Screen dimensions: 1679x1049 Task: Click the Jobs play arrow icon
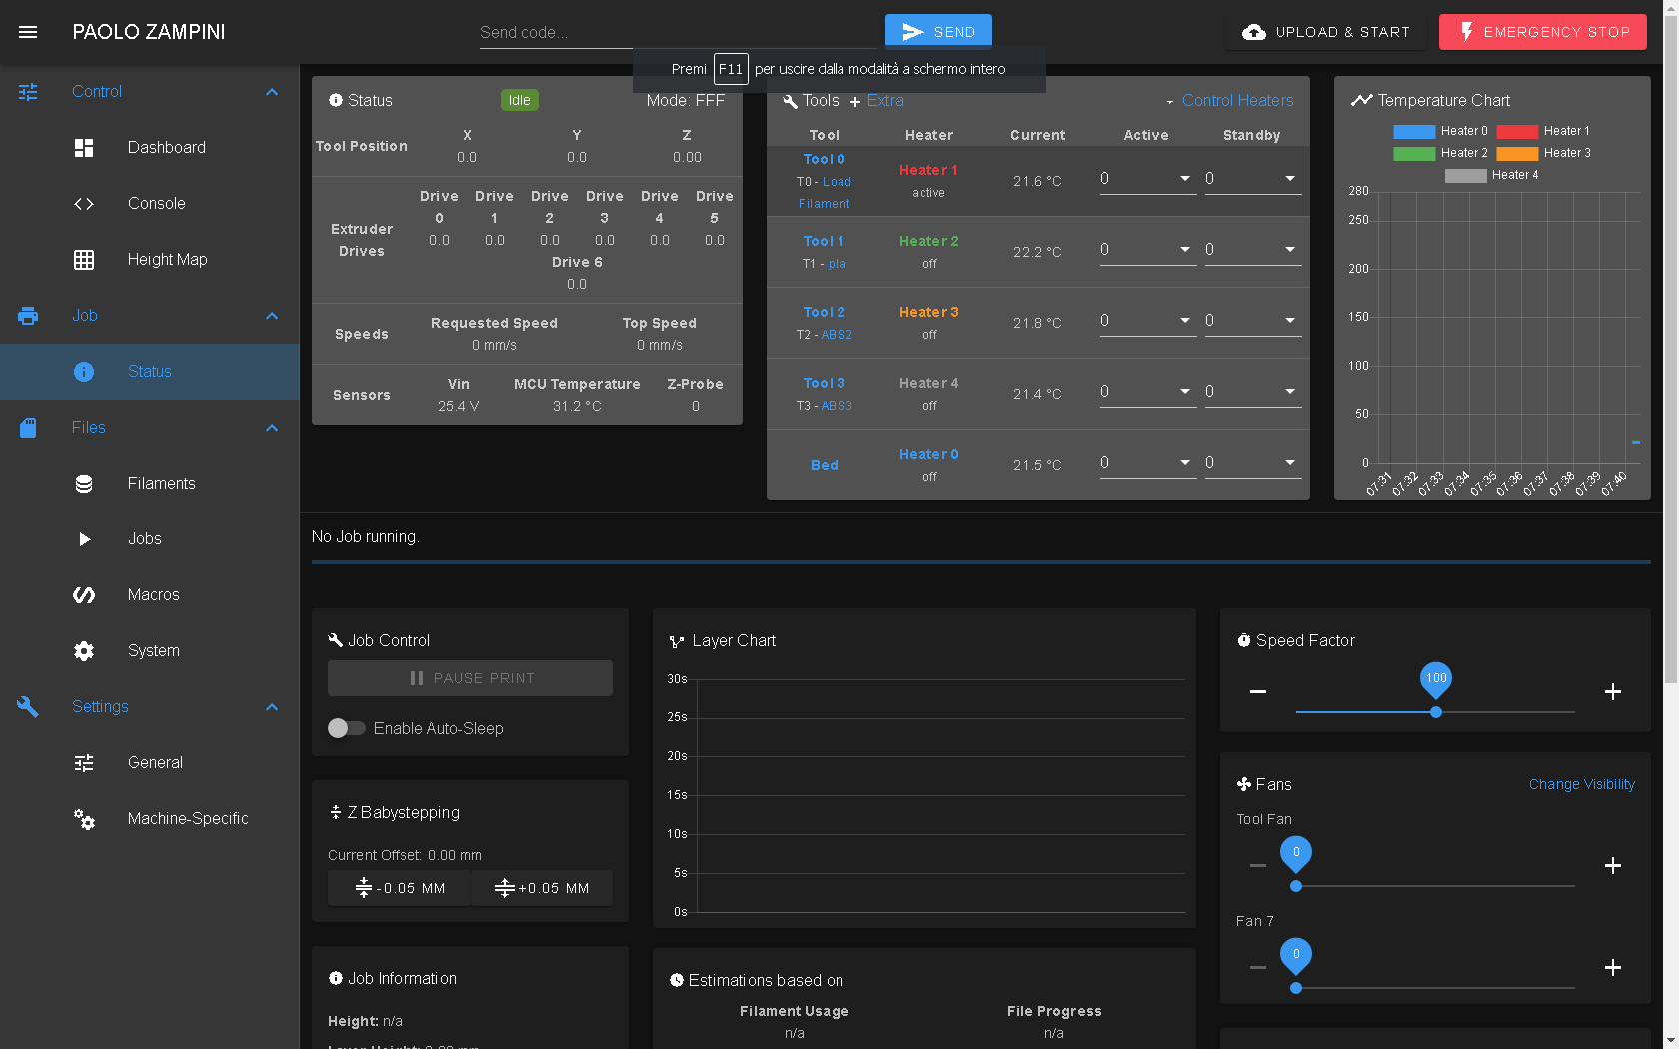coord(84,538)
